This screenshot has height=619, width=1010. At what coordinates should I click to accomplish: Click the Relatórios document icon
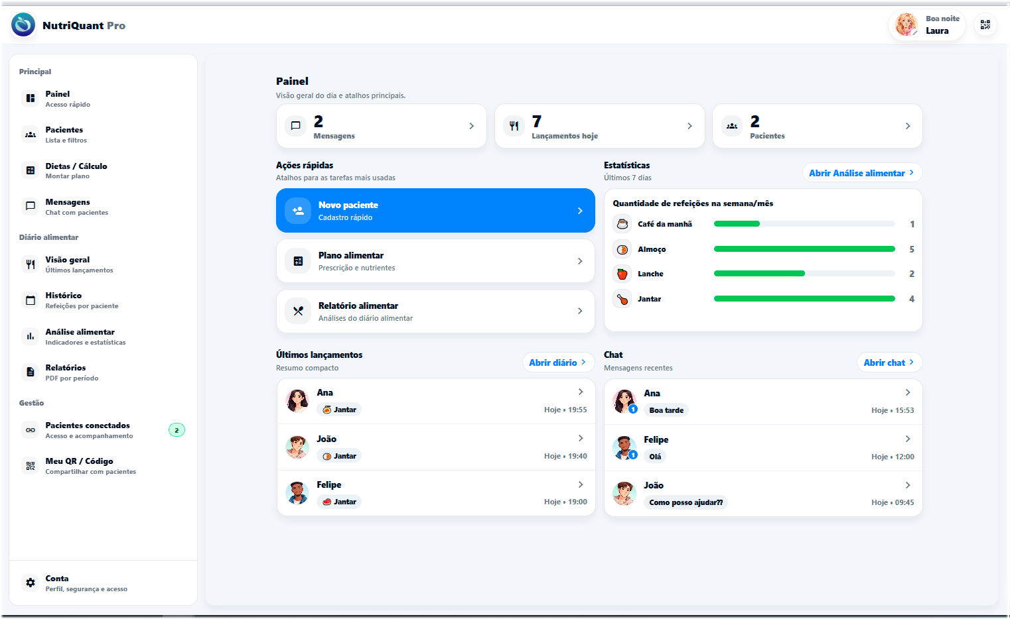(31, 372)
